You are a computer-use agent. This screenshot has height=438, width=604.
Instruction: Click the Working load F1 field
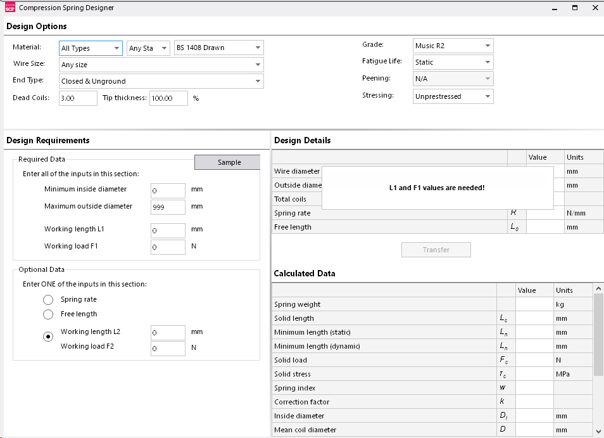coord(168,246)
